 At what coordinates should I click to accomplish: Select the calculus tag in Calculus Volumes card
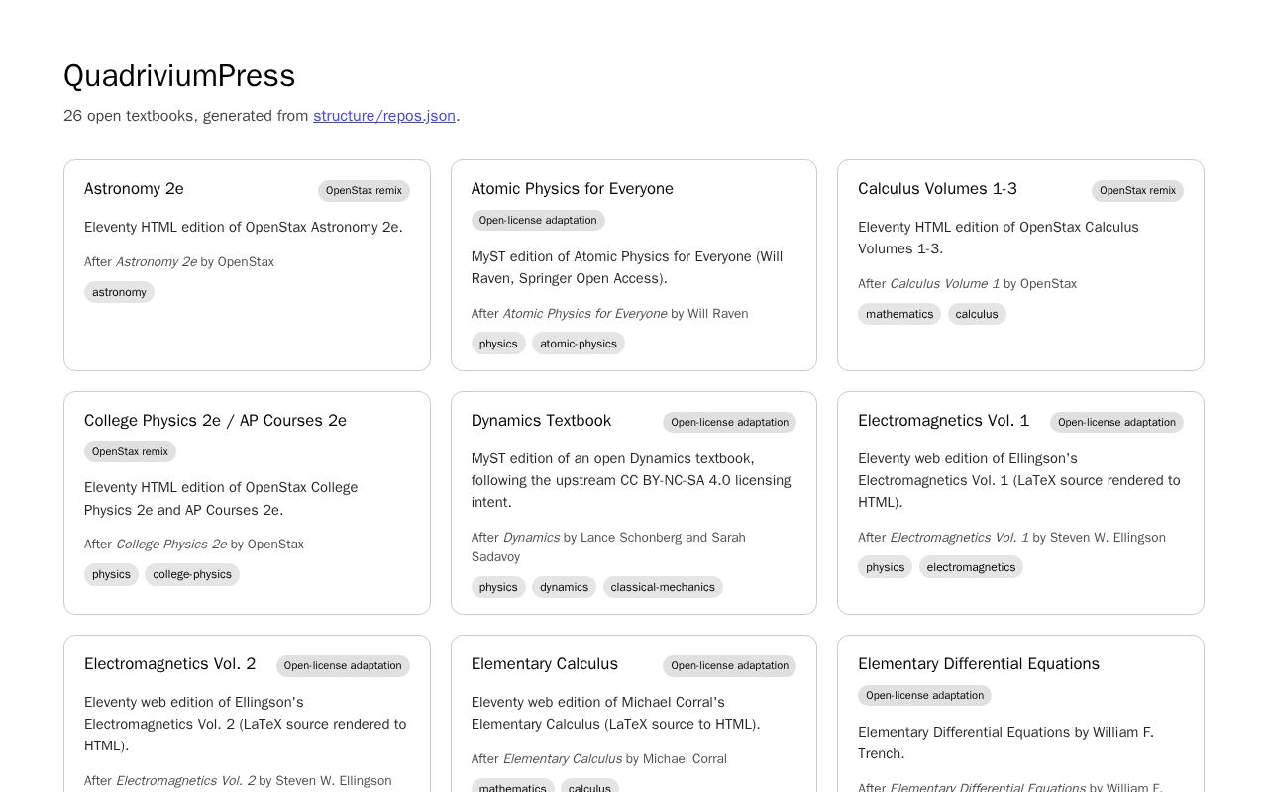977,314
